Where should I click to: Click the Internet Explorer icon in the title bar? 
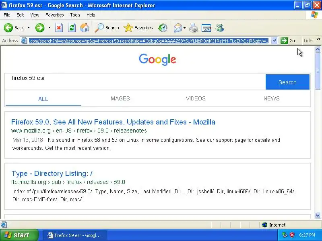click(x=4, y=5)
